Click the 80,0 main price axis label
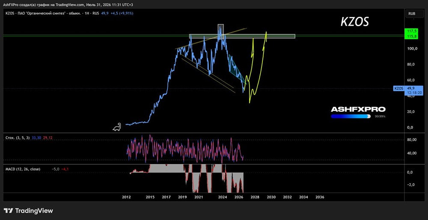Image resolution: width=428 pixels, height=220 pixels. click(x=411, y=65)
